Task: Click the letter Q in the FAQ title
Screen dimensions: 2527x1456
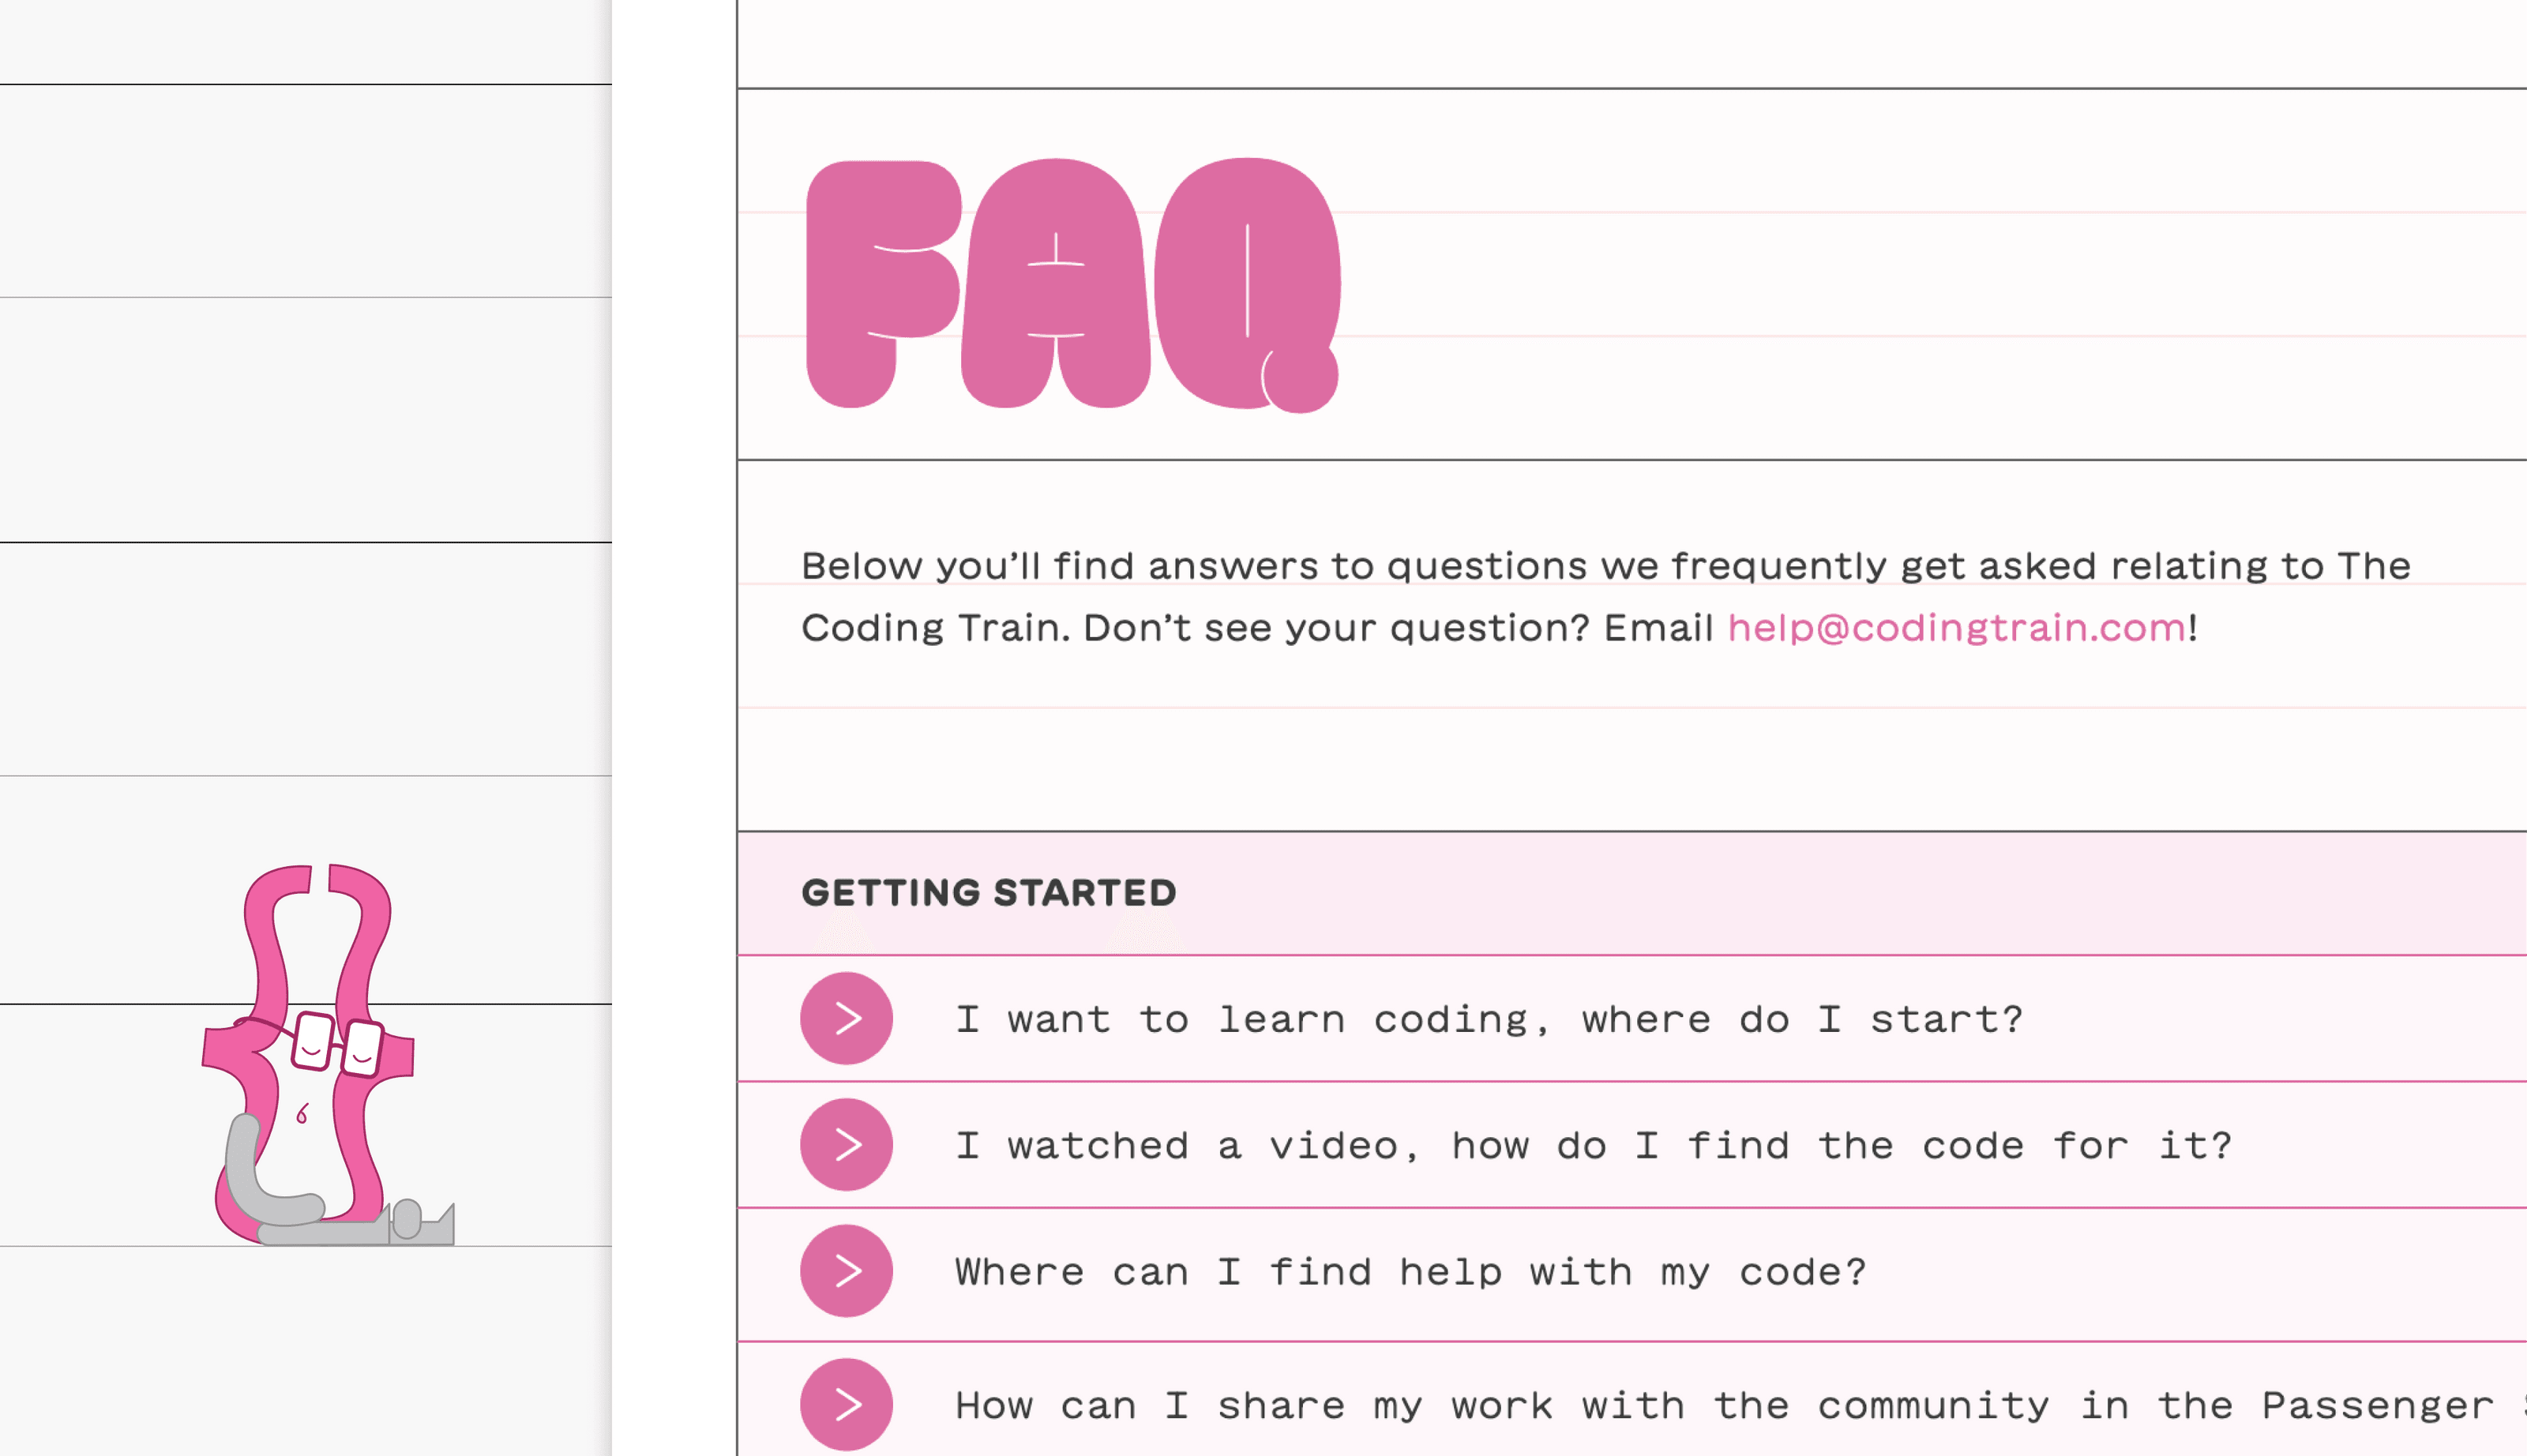Action: coord(1248,285)
